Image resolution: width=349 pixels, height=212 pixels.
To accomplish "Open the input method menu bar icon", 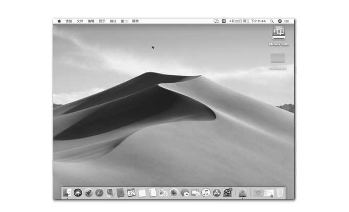I will point(224,21).
